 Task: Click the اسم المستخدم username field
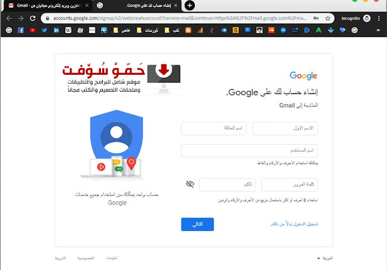250,151
